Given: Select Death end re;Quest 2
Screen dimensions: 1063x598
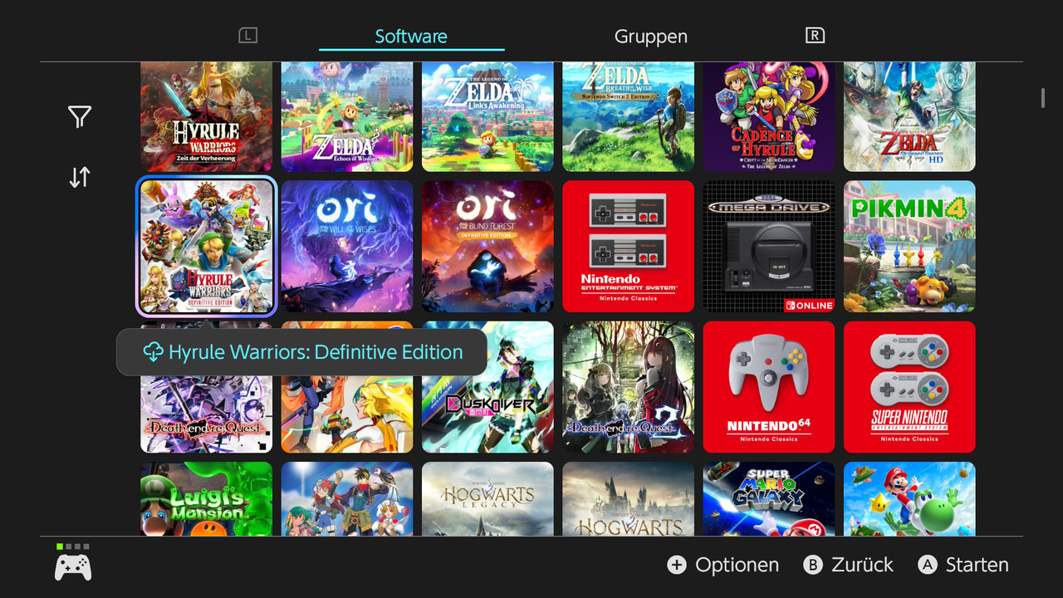Looking at the screenshot, I should pos(629,387).
